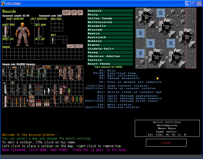Select the grey drum magazine
This screenshot has width=203, height=159.
coord(24,93)
